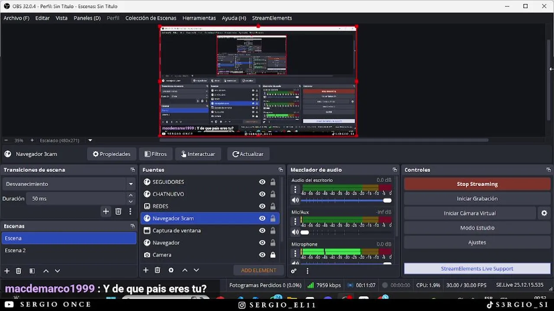Open StreamElements Live Support link
554x311 pixels.
pos(477,269)
